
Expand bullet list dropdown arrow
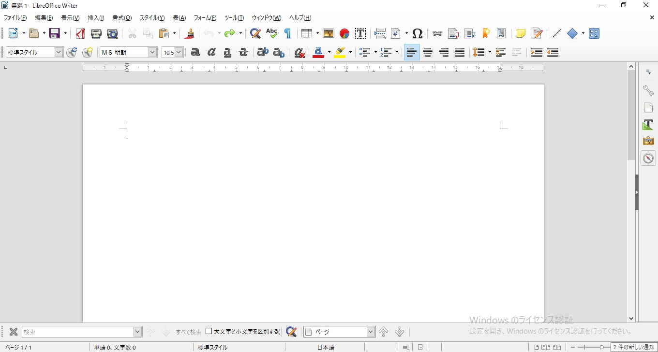point(375,52)
